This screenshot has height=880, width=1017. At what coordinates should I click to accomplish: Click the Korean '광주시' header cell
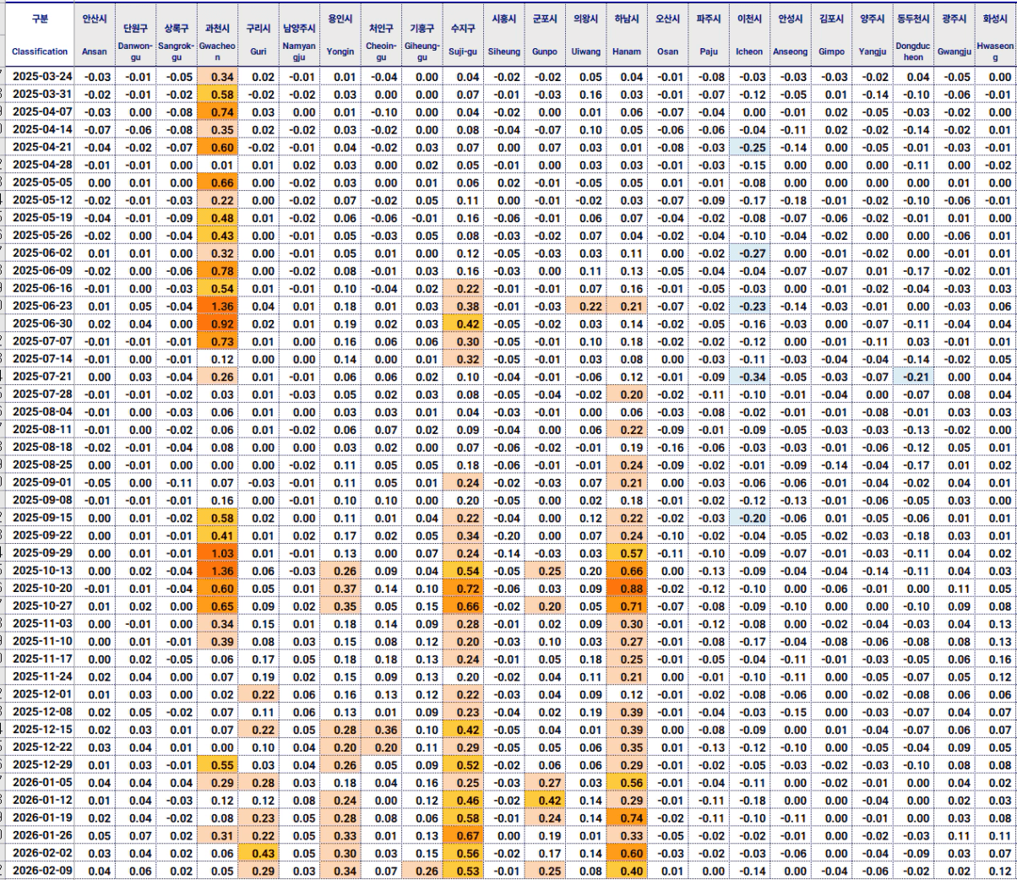pos(954,19)
